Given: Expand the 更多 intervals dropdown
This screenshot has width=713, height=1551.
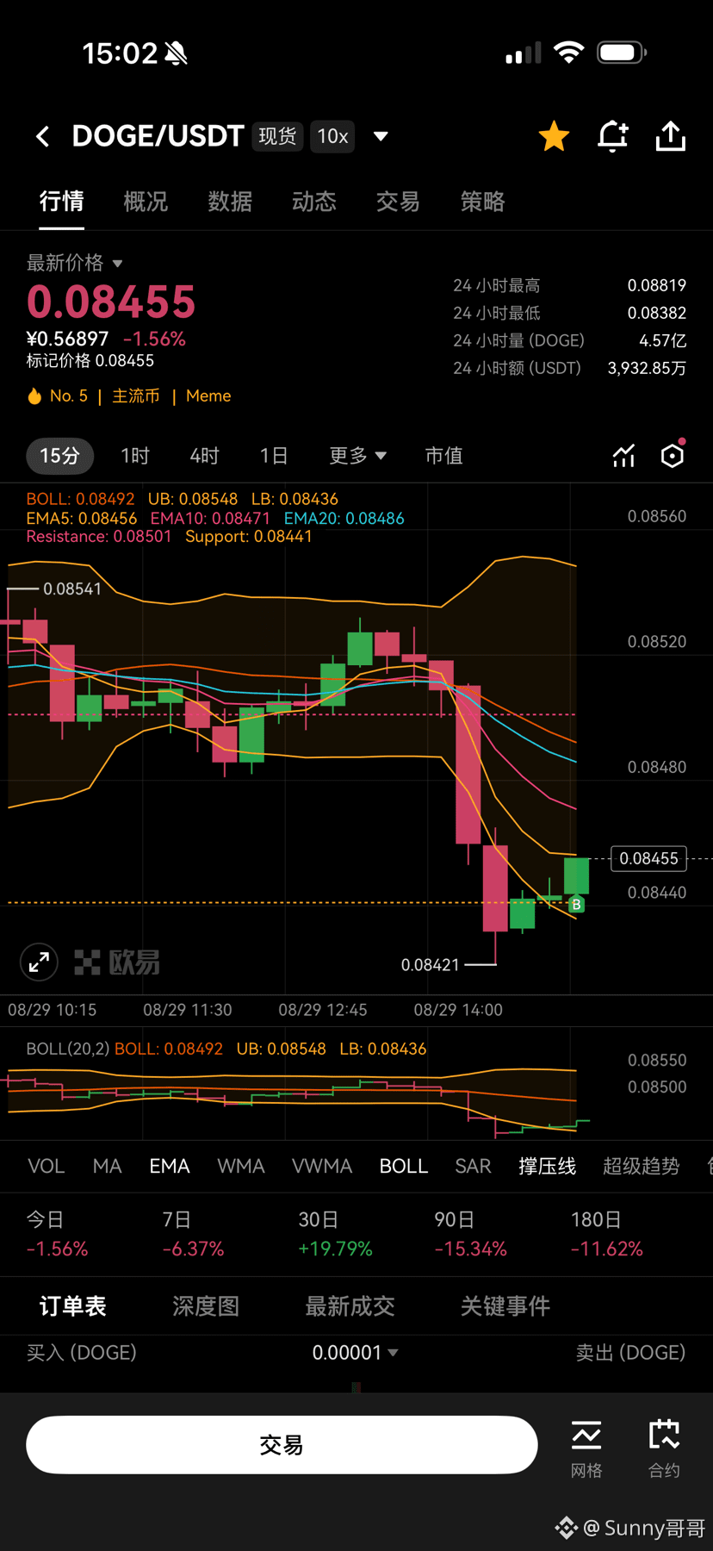Looking at the screenshot, I should pyautogui.click(x=357, y=456).
